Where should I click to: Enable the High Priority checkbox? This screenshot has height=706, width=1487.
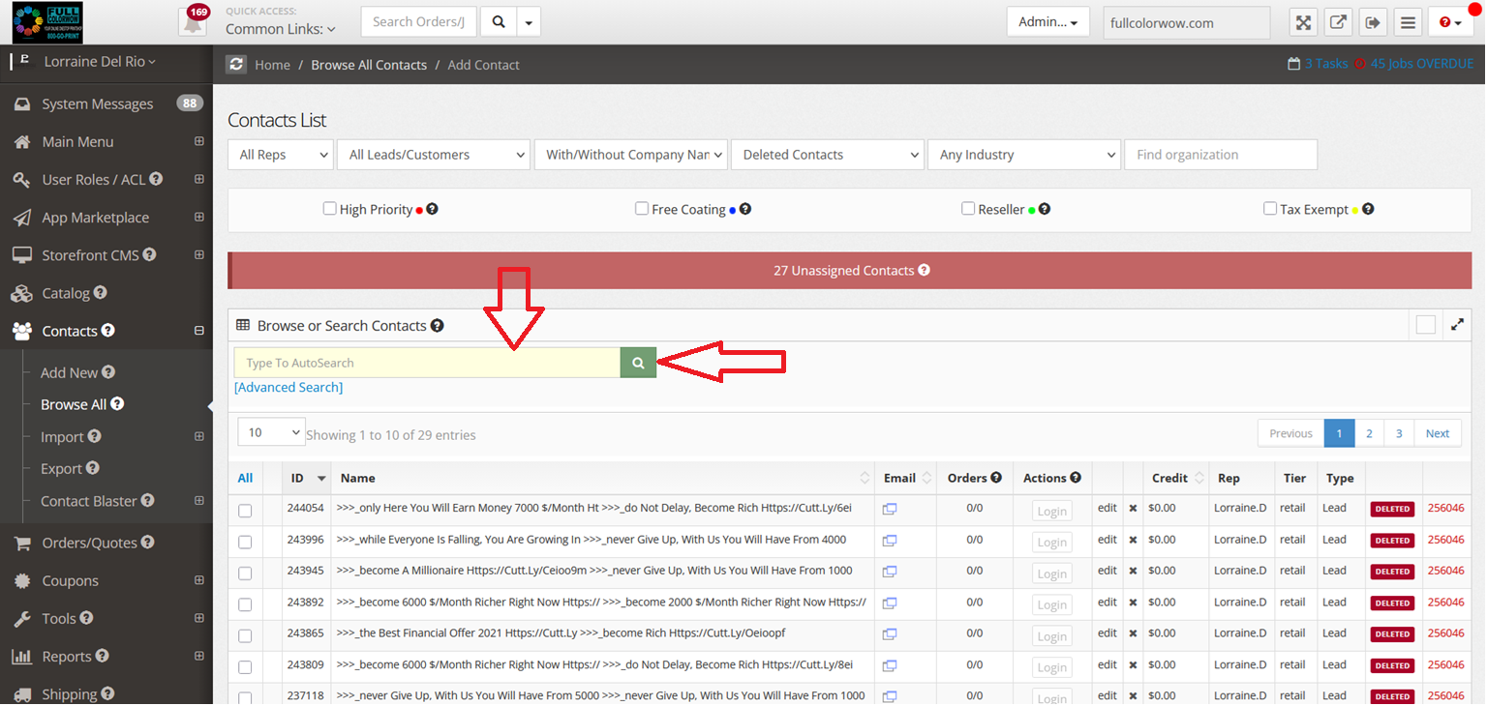click(330, 209)
